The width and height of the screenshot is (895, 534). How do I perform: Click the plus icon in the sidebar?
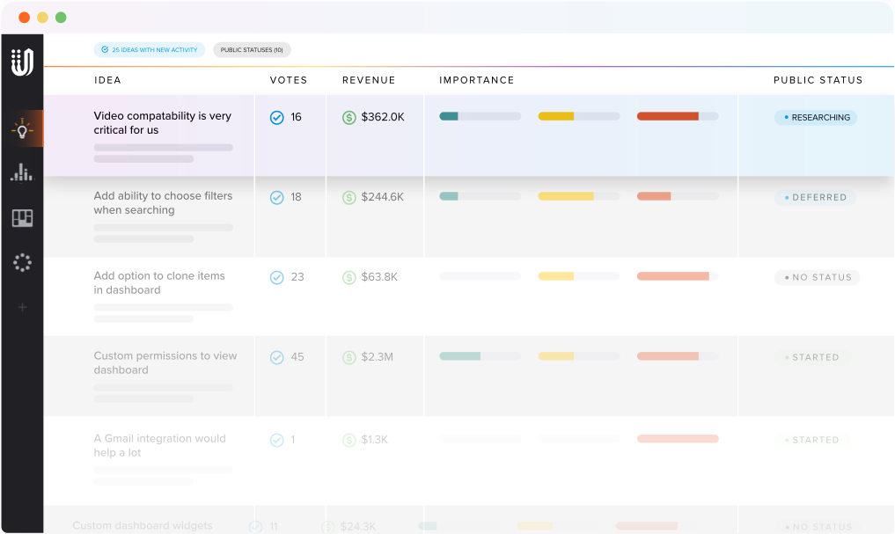(x=22, y=307)
